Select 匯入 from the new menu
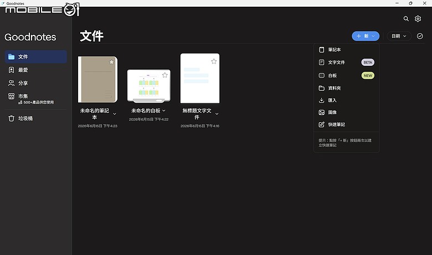The width and height of the screenshot is (432, 255). 346,101
